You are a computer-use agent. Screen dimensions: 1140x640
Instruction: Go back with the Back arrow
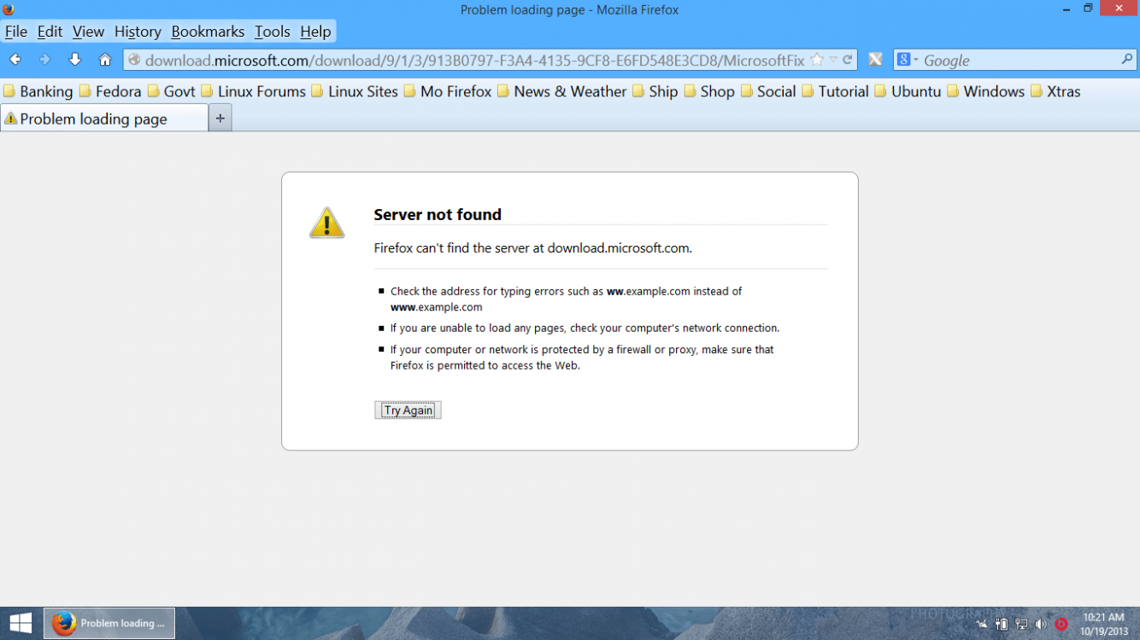click(15, 60)
